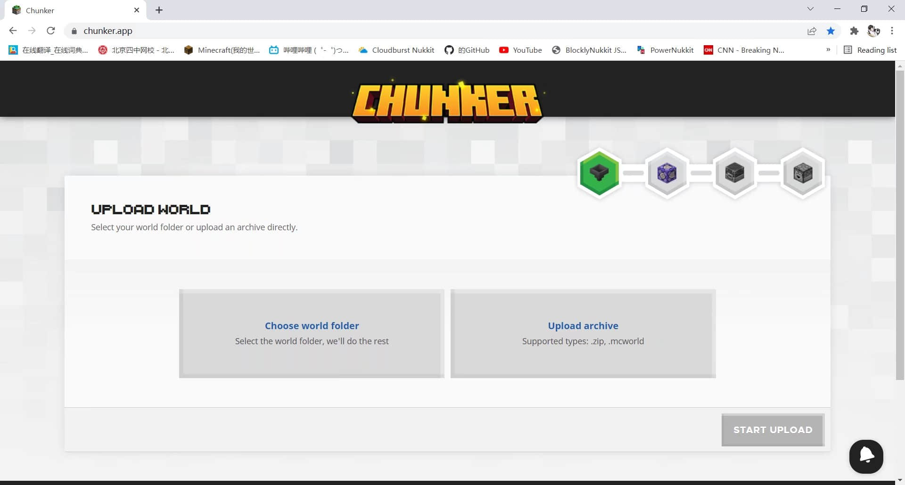Screen dimensions: 905x485
Task: Open the CNN - Breaking News bookmark
Action: (x=744, y=50)
